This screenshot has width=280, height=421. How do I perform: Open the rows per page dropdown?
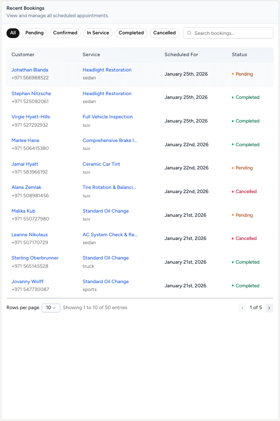(51, 308)
